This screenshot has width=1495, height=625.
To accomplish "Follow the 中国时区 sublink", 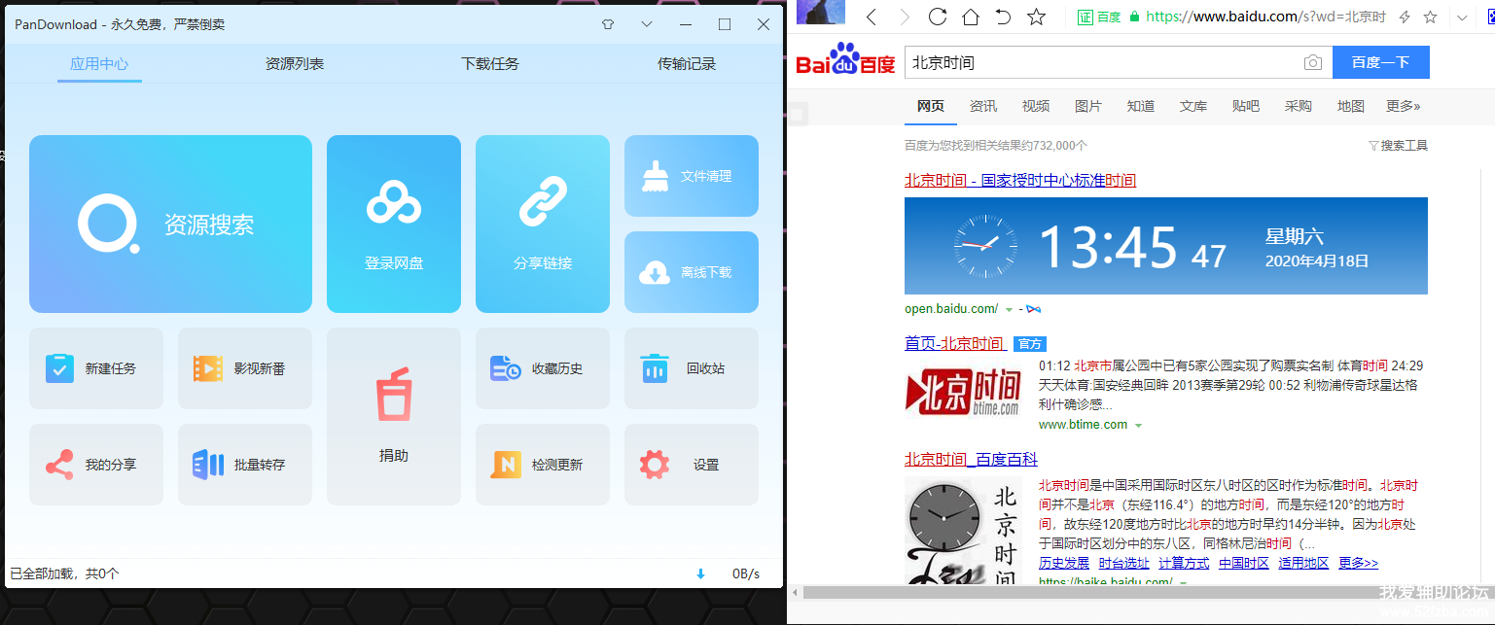I will [1244, 563].
